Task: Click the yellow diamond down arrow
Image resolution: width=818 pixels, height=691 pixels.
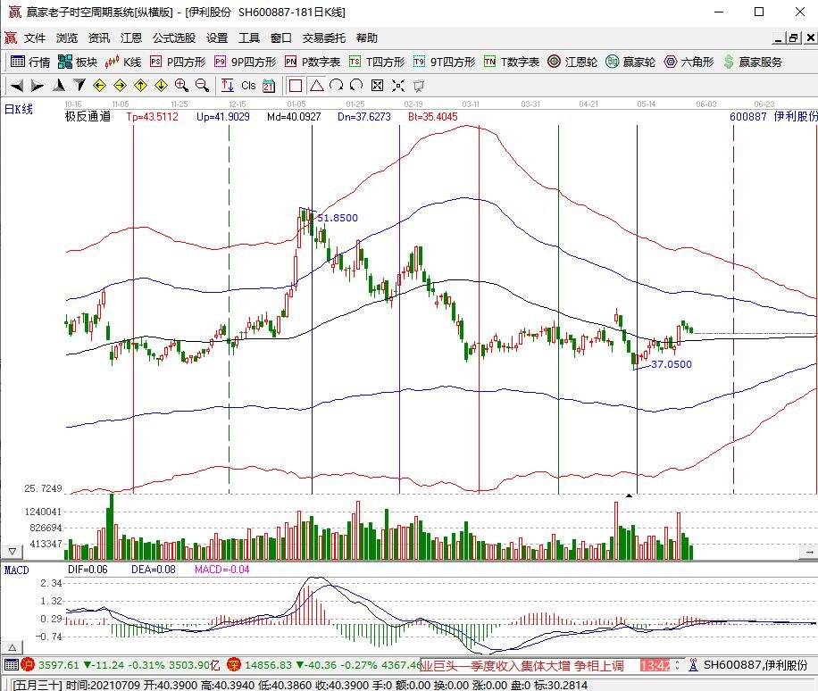Action: pyautogui.click(x=162, y=86)
